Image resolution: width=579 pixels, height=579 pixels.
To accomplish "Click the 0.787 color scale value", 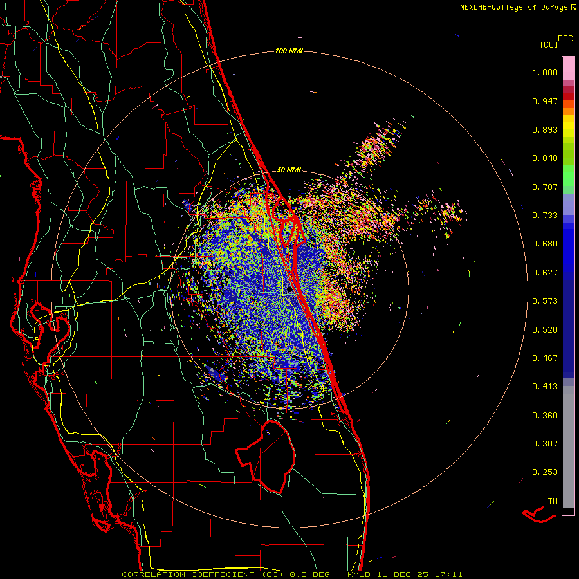I will pos(545,187).
